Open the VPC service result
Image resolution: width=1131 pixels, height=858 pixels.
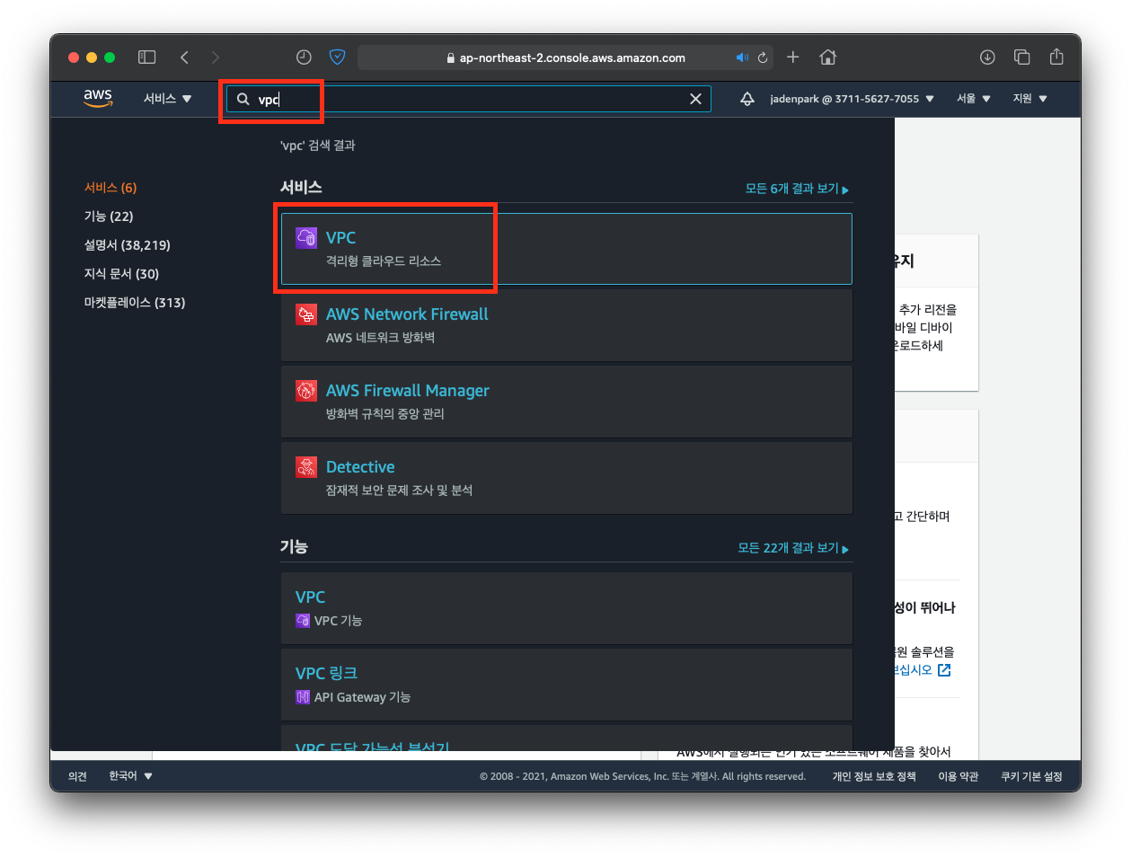pyautogui.click(x=566, y=249)
